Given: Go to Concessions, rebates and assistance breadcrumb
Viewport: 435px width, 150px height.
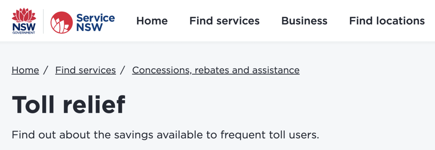Looking at the screenshot, I should (216, 70).
